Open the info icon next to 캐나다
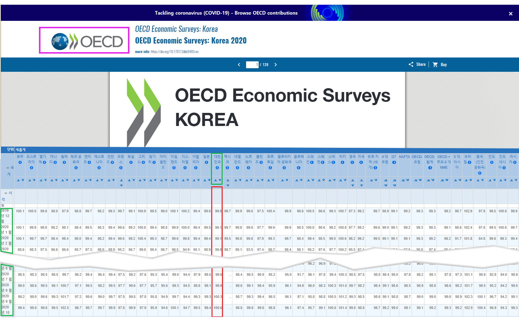Screen dimensions: 519x319 [x=55, y=162]
